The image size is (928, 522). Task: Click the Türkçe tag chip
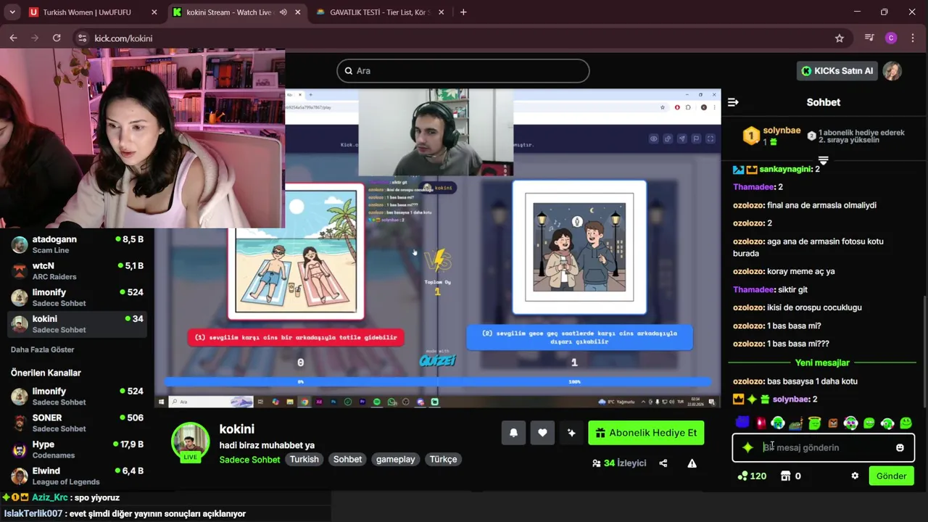(443, 459)
